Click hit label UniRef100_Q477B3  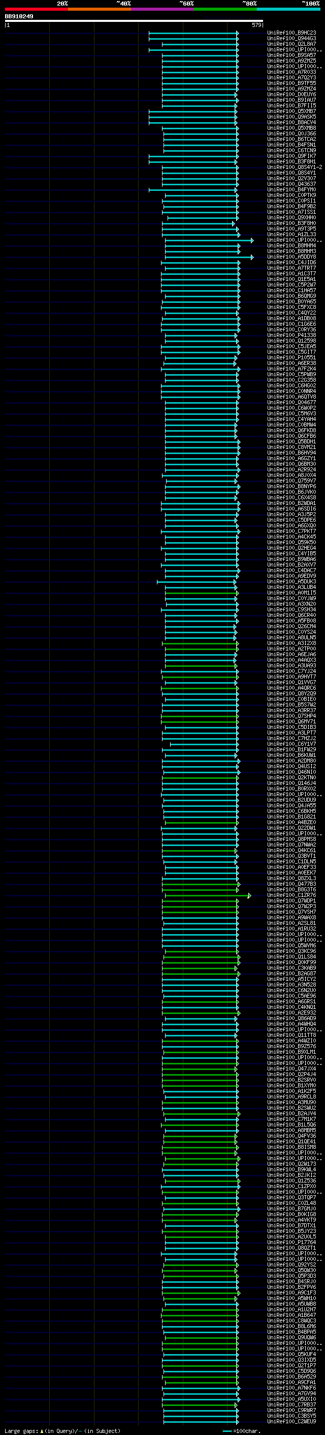(291, 884)
